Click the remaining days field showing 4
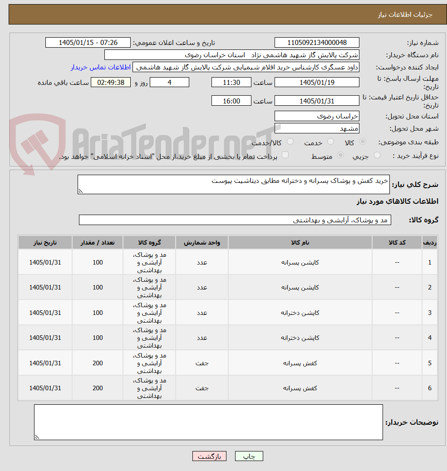This screenshot has width=447, height=471. tap(169, 82)
